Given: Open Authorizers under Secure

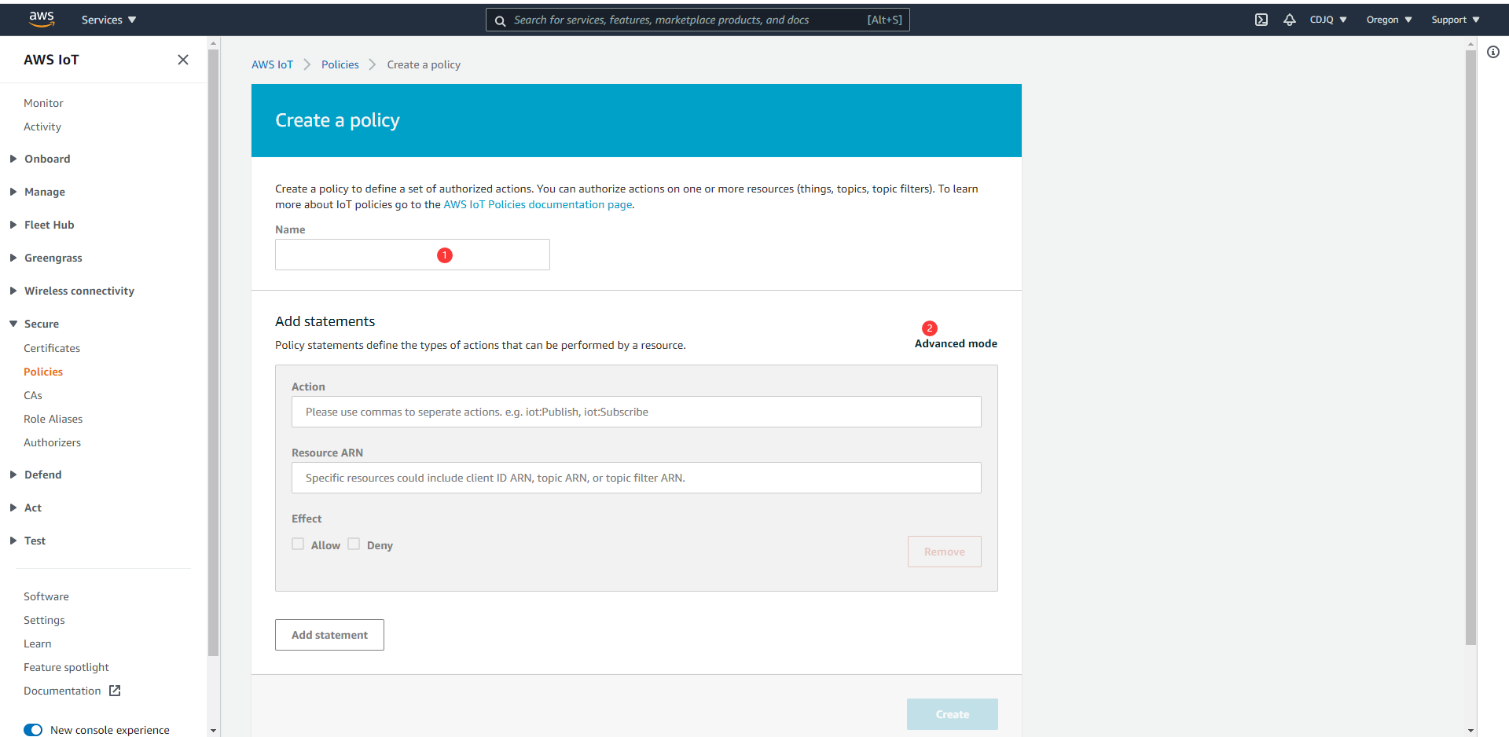Looking at the screenshot, I should click(x=52, y=442).
